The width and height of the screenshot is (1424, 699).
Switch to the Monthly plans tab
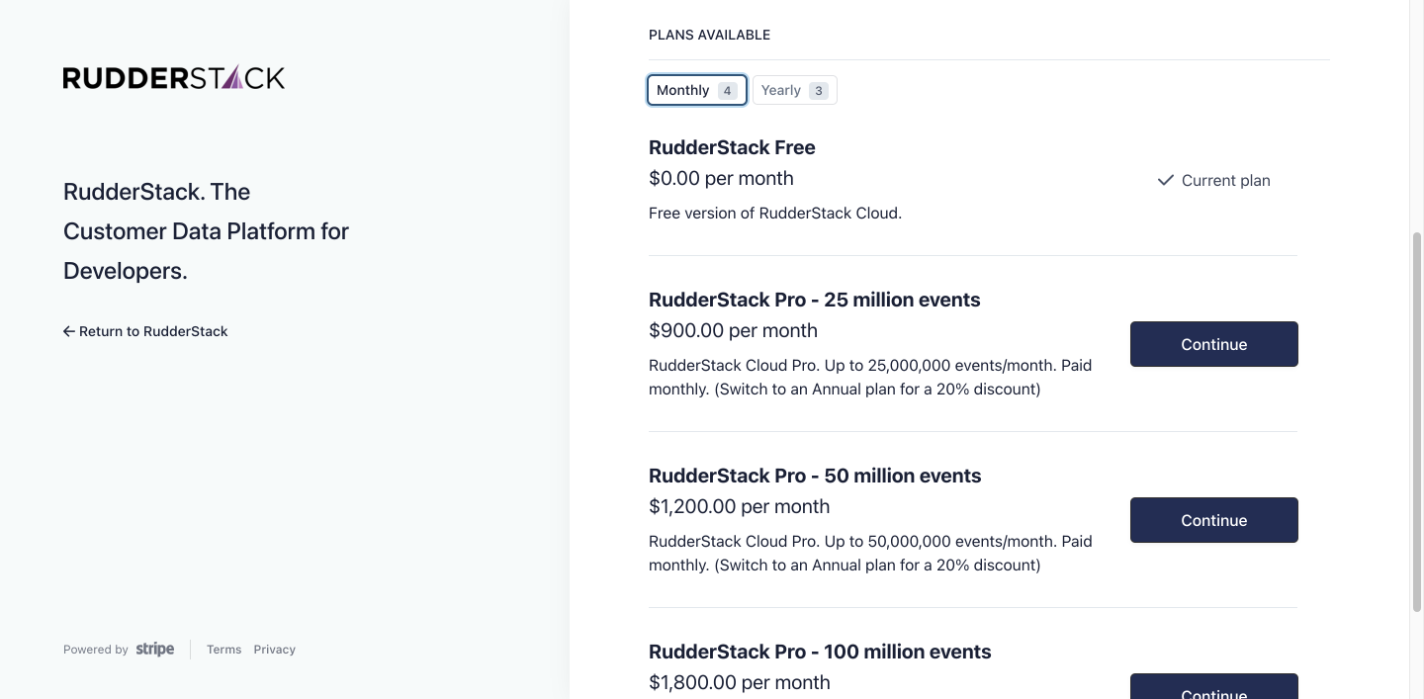683,90
